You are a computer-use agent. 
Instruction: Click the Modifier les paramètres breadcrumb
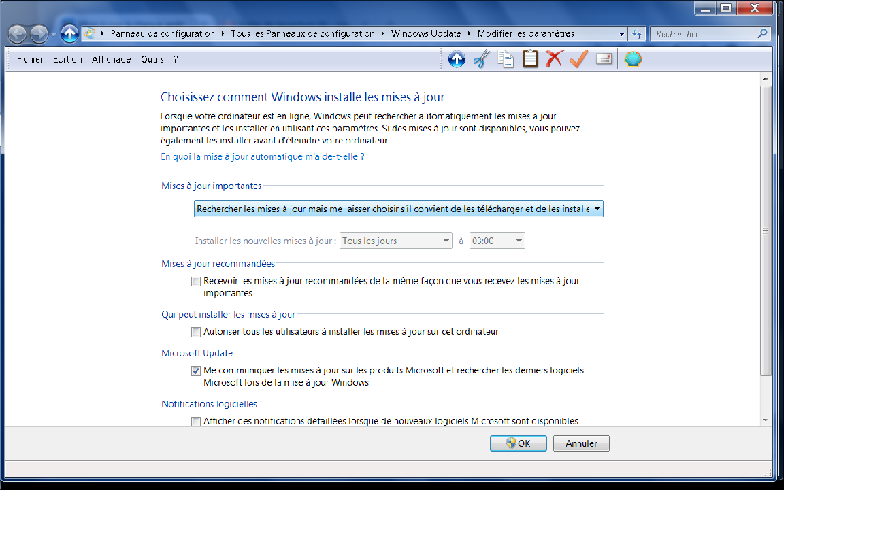click(x=526, y=33)
